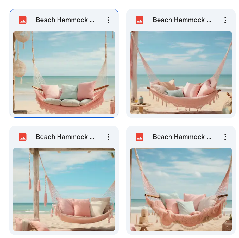The width and height of the screenshot is (239, 238).
Task: Select the highlighted blue-bordered Beach Hammock file card
Action: (x=64, y=63)
